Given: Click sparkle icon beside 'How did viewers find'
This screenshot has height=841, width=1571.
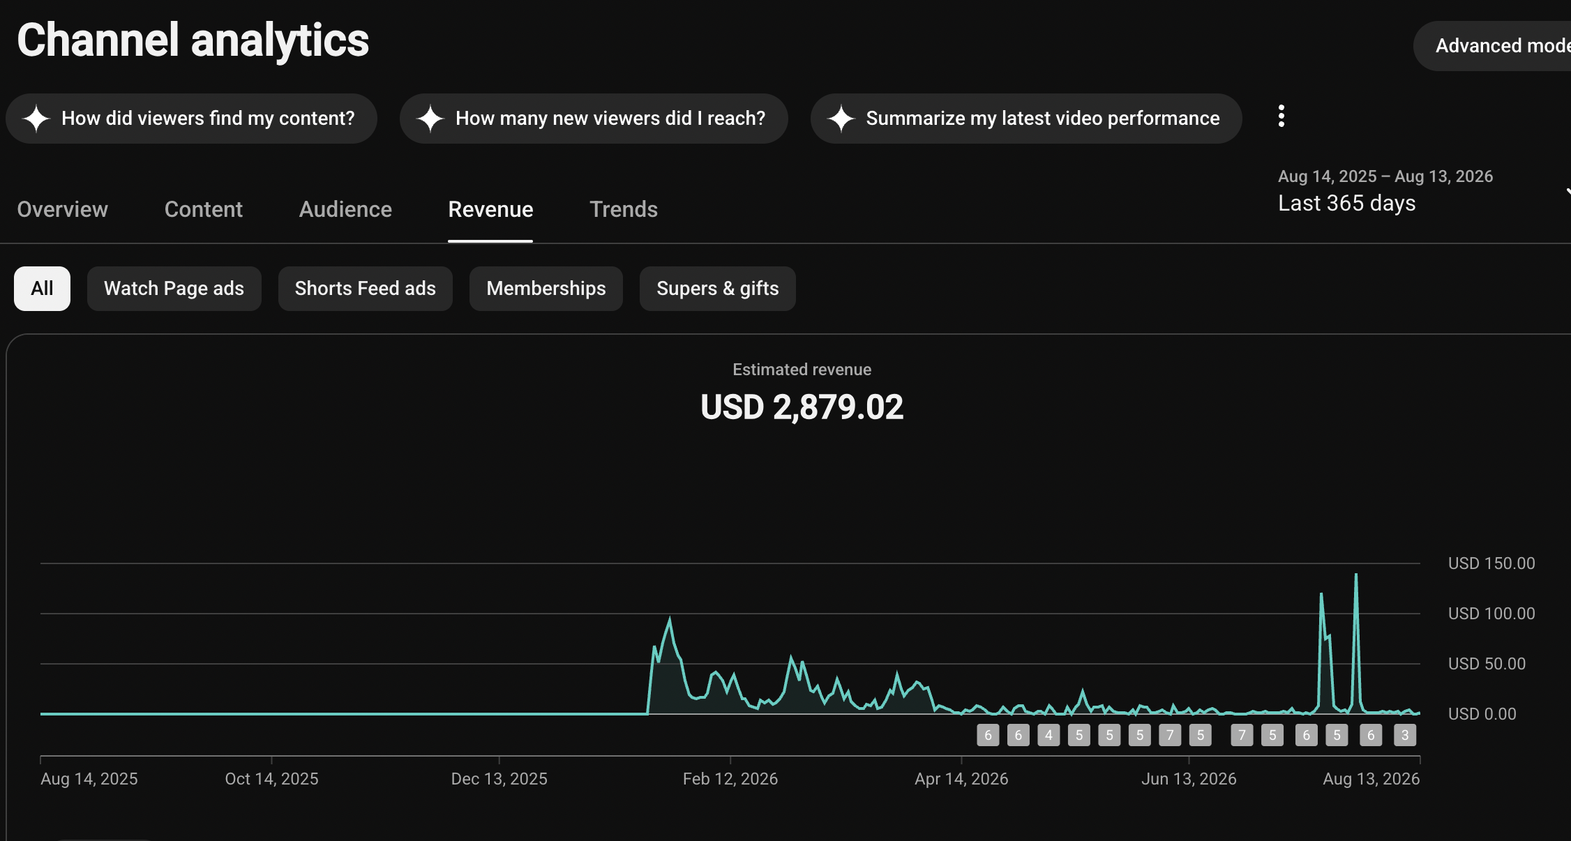Looking at the screenshot, I should point(36,119).
